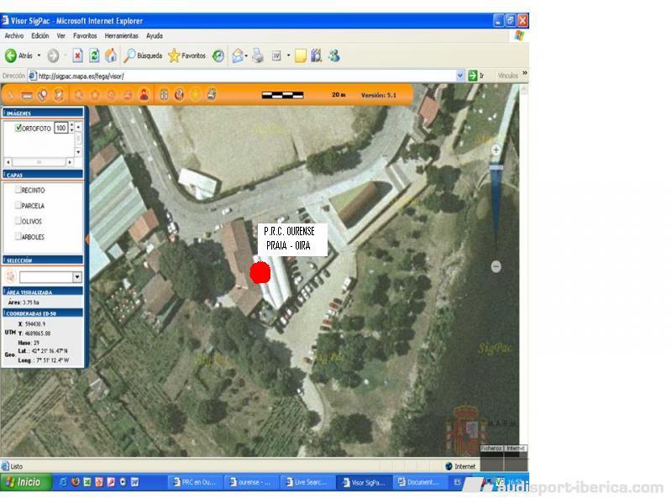Open the Ver menu
This screenshot has height=504, width=672.
[60, 36]
